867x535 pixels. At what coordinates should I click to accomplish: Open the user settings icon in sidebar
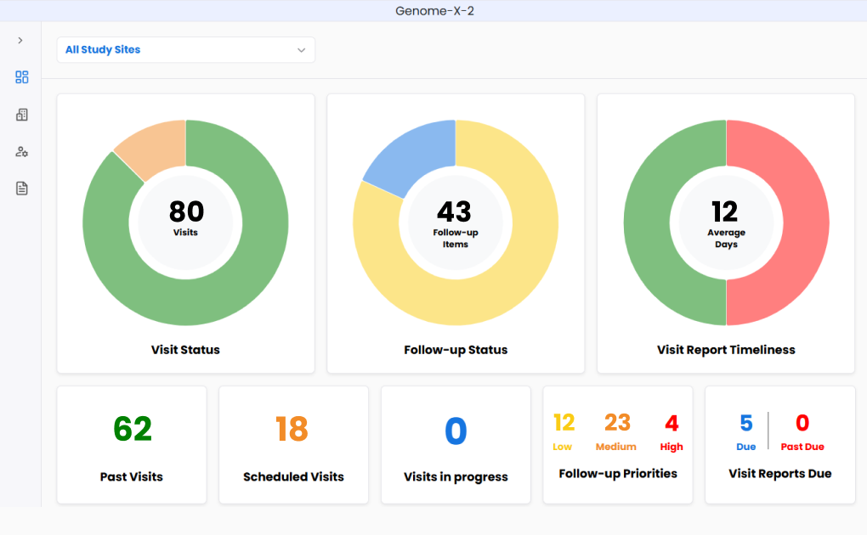pyautogui.click(x=21, y=151)
